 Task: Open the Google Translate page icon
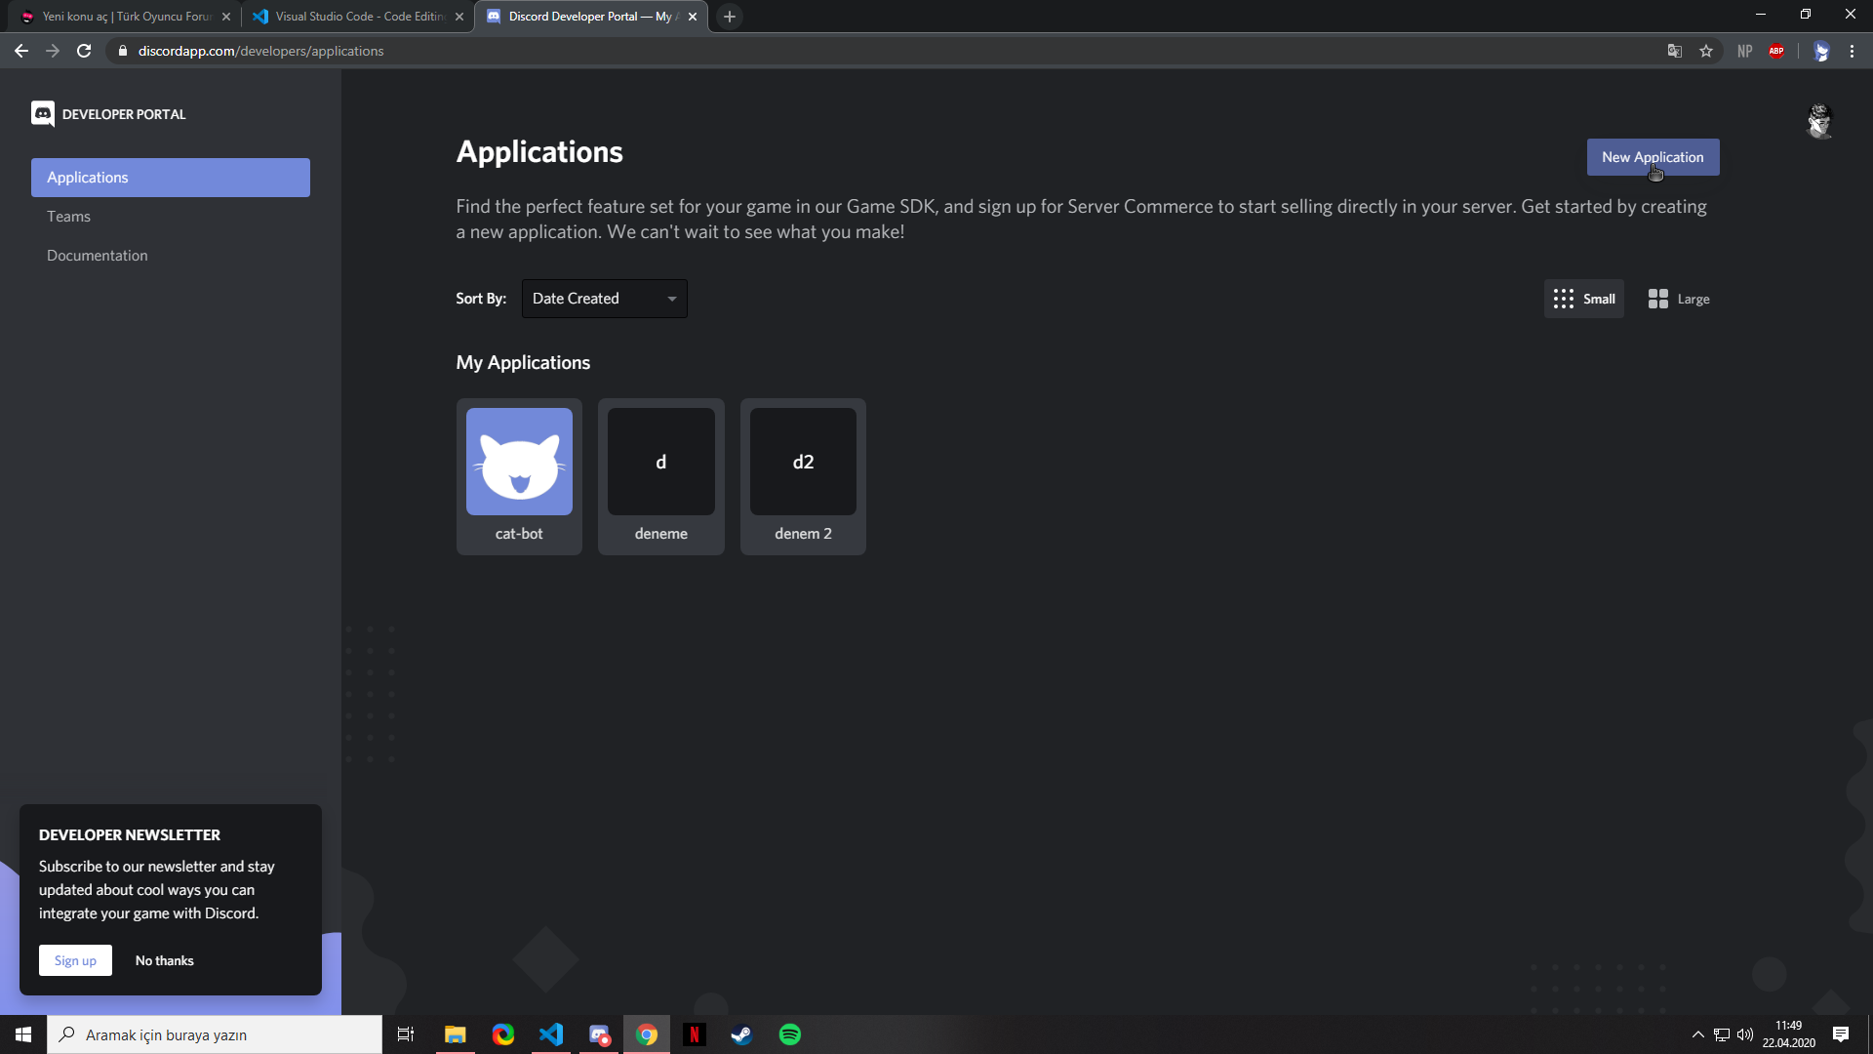coord(1675,51)
